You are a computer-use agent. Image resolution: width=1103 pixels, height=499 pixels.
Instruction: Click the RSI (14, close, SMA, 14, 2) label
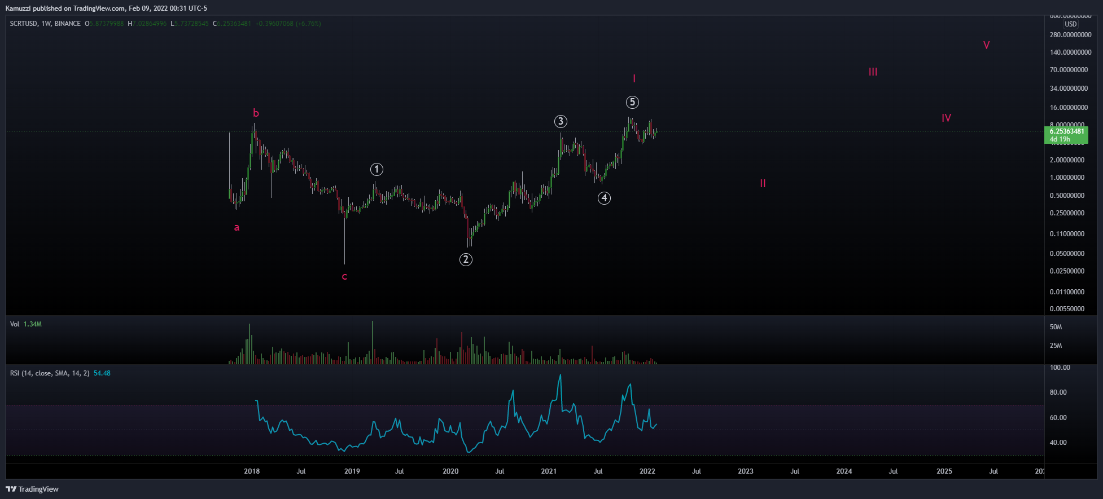click(50, 373)
